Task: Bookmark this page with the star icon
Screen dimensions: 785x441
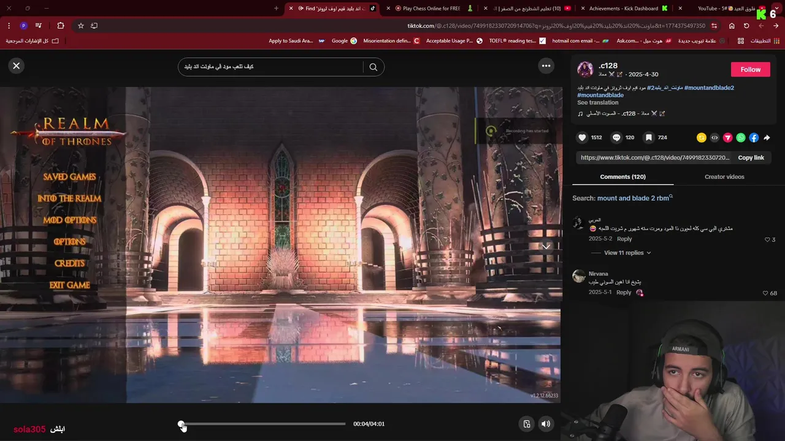Action: coord(80,26)
